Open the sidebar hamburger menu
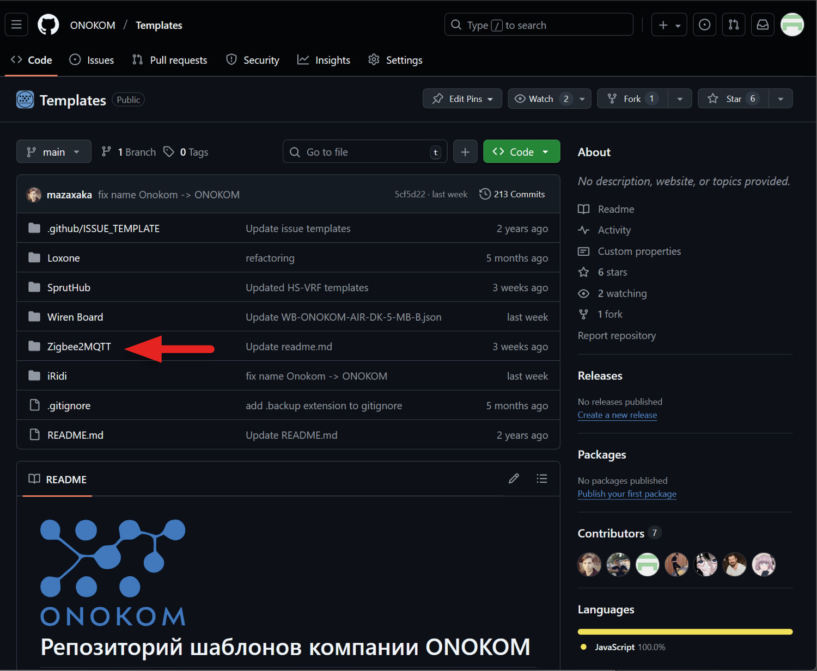The height and width of the screenshot is (671, 817). point(16,24)
